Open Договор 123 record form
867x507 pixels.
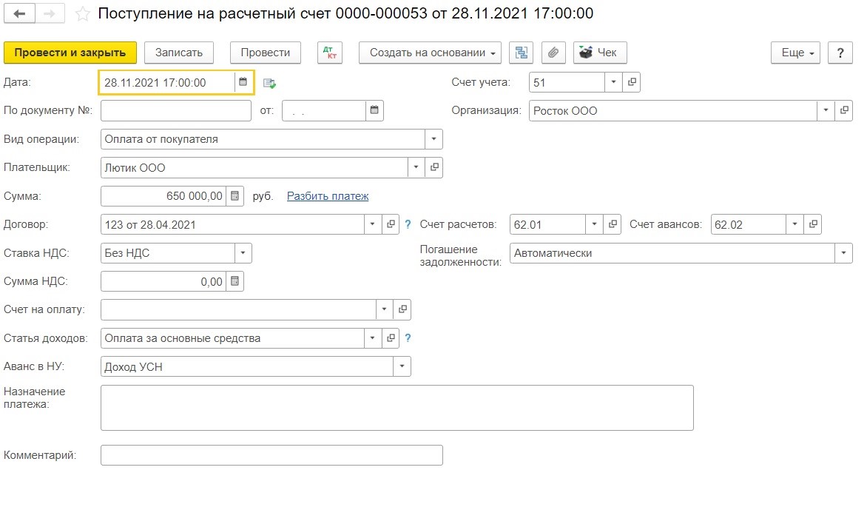coord(391,224)
